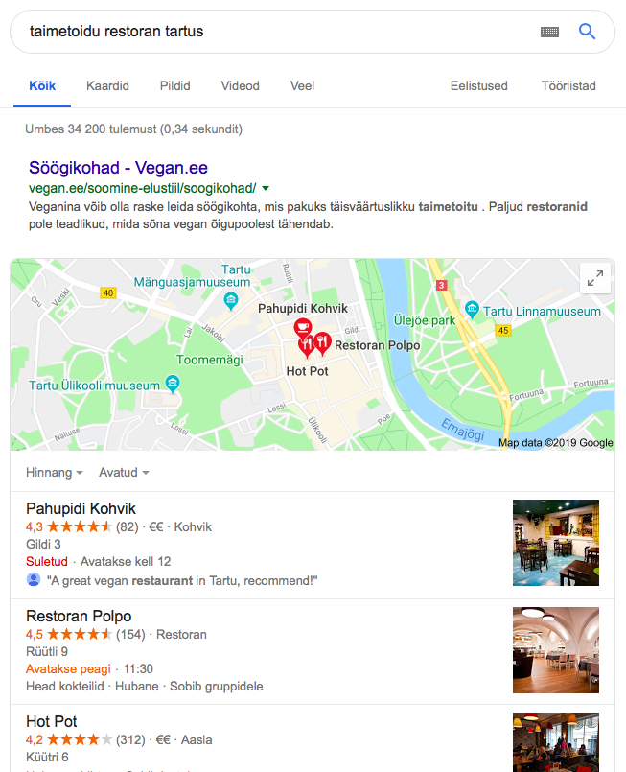Open the Hinnang filter dropdown

54,472
